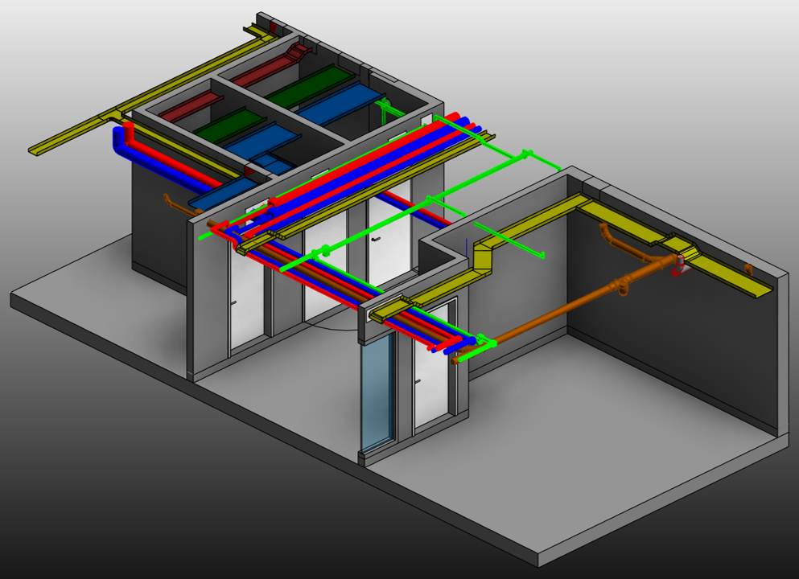799x579 pixels.
Task: Select the small orange pipe stub on far-right wall
Action: coord(748,269)
